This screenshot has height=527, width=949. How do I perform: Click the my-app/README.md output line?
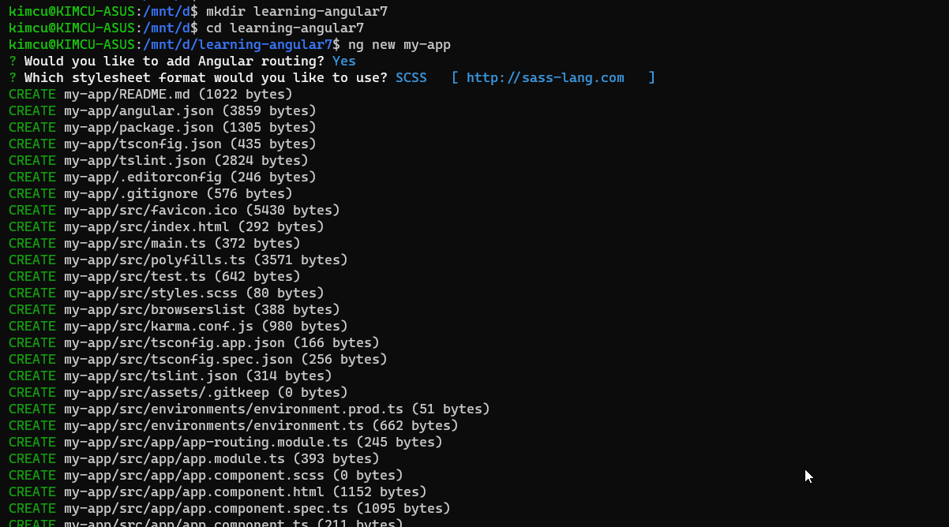pos(126,94)
